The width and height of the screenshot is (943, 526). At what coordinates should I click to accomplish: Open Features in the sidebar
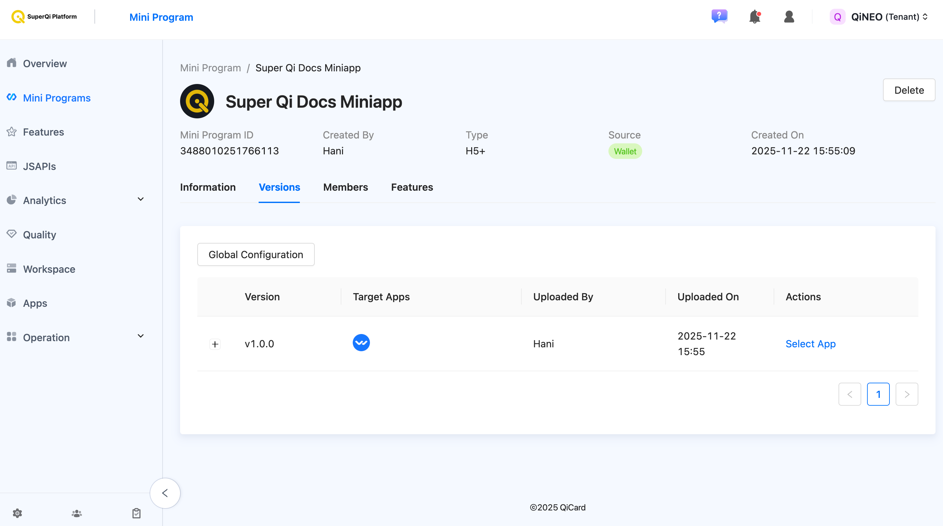coord(43,132)
